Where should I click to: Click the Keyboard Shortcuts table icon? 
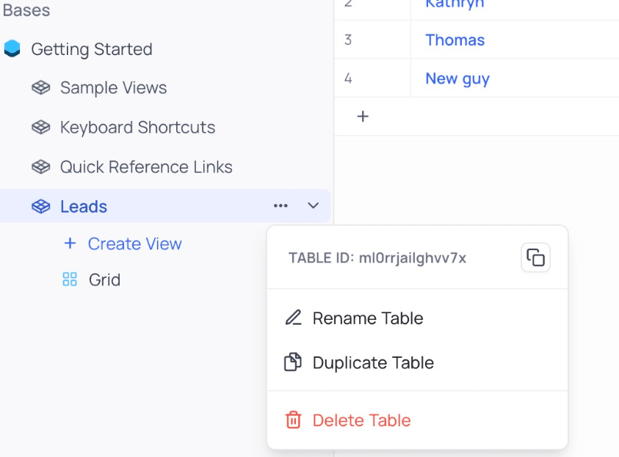click(x=40, y=127)
